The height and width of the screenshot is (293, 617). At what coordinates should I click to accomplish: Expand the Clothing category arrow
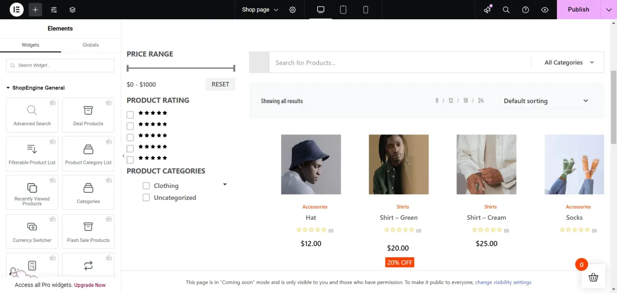225,185
